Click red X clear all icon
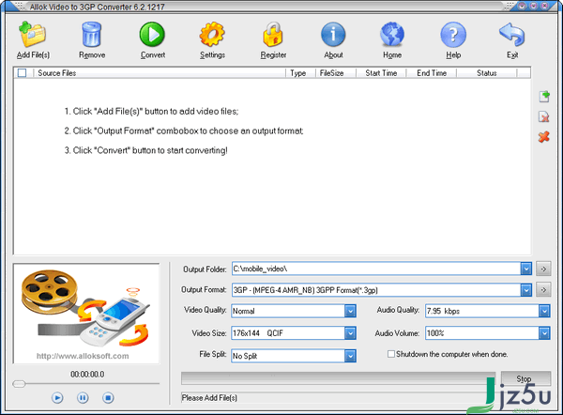The image size is (563, 415). pyautogui.click(x=544, y=137)
